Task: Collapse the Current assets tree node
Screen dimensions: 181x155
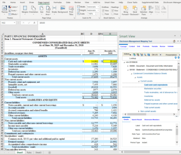Action: pos(139,81)
